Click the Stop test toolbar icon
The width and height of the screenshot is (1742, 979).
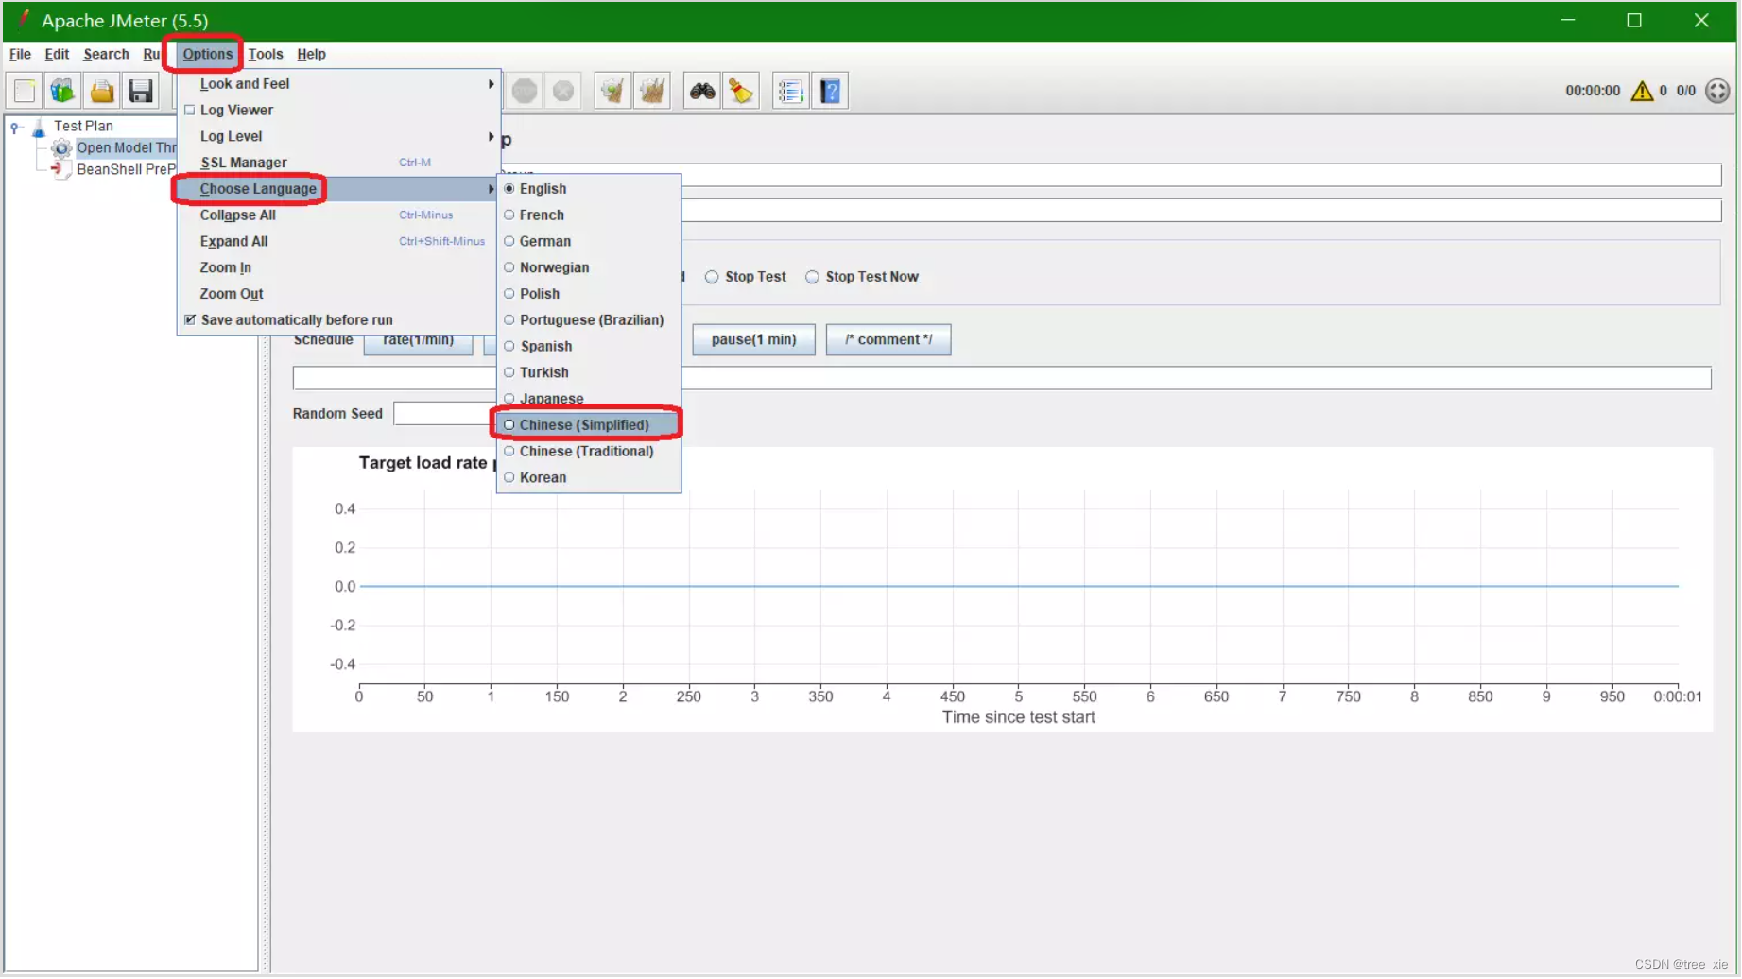tap(525, 91)
